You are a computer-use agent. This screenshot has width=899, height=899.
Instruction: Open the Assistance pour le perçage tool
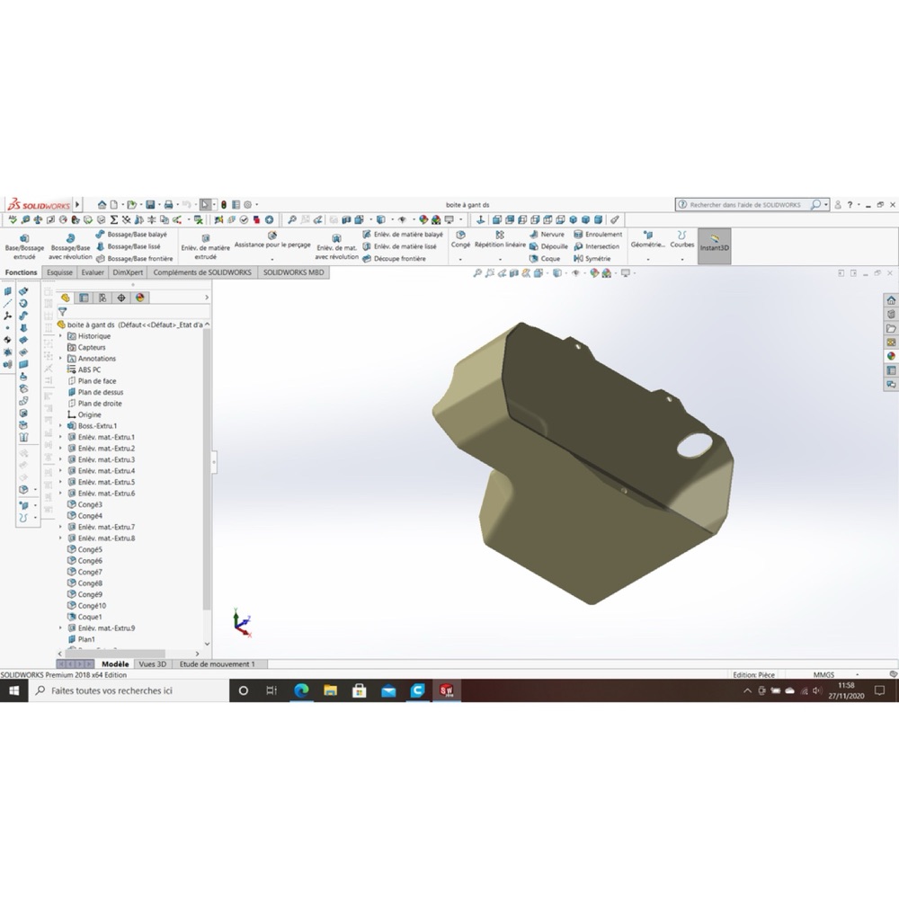pos(272,240)
